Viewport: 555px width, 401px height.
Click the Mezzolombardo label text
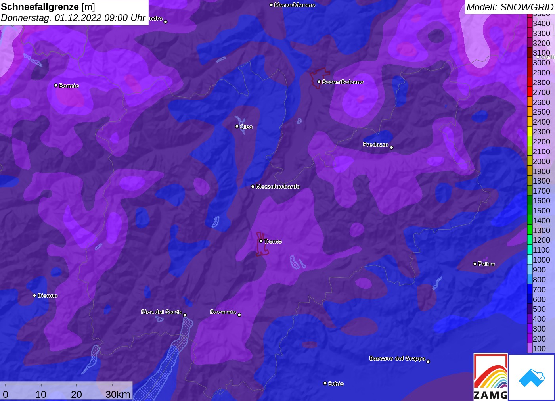click(x=278, y=186)
